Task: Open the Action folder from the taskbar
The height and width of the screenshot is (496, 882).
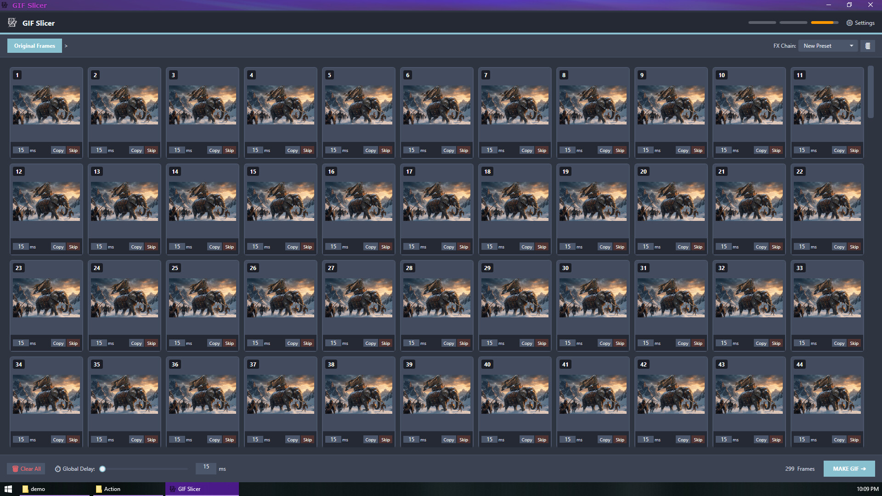Action: 128,489
